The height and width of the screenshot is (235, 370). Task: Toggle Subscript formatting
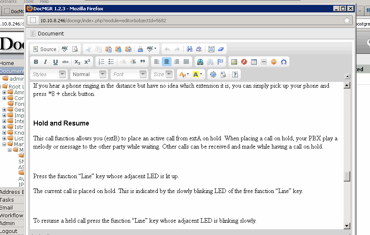77,62
